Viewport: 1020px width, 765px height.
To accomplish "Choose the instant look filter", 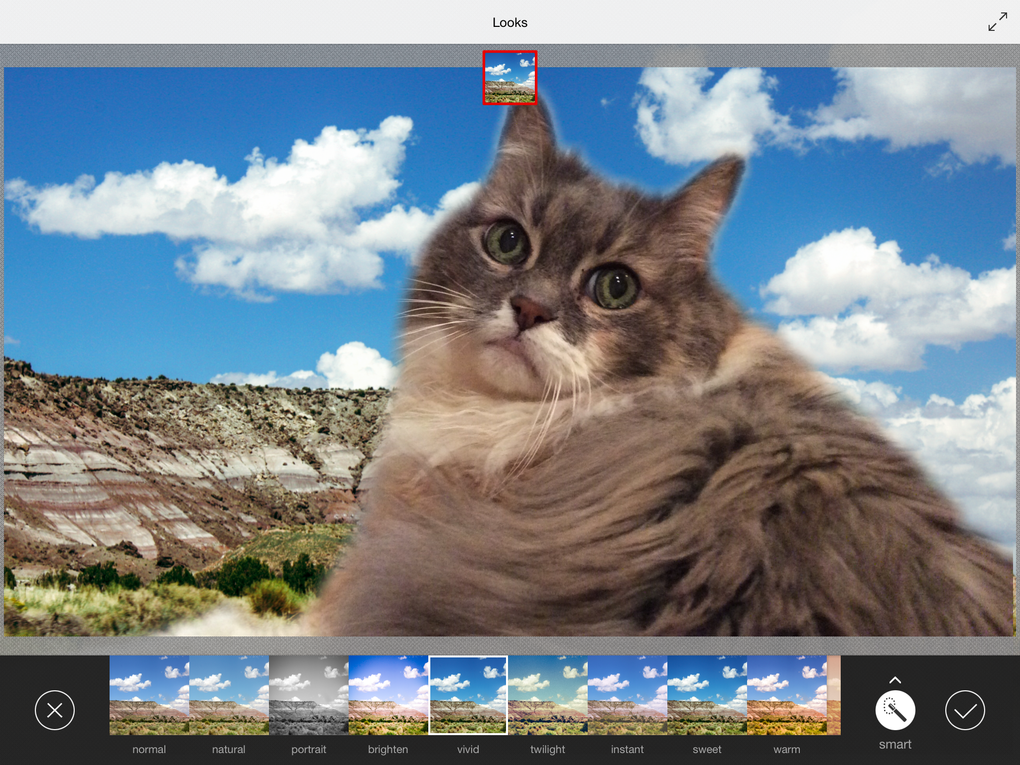I will click(628, 695).
